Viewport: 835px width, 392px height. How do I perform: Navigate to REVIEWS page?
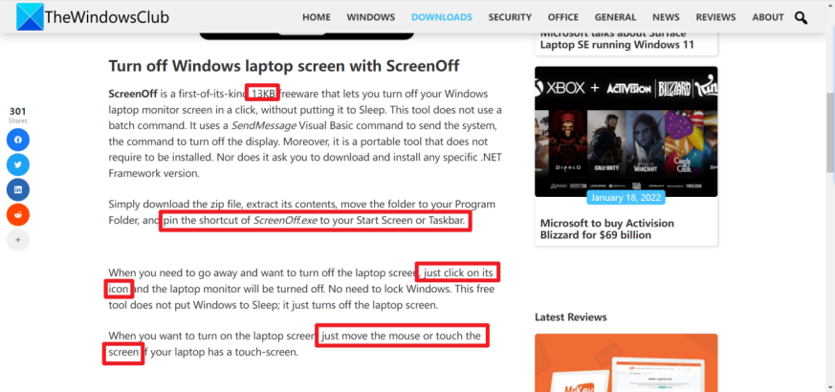coord(715,17)
